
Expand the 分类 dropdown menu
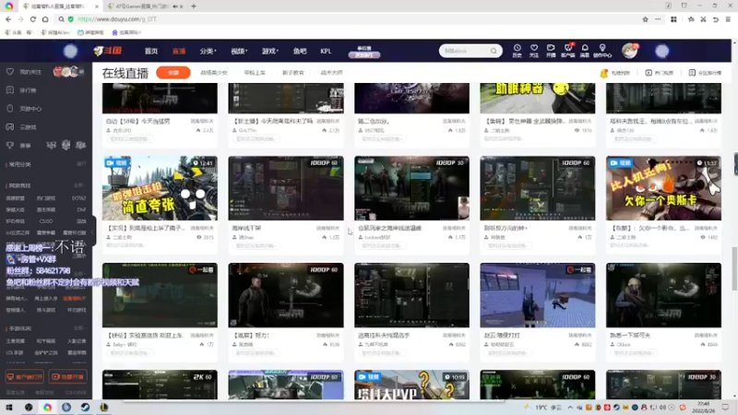pos(208,51)
